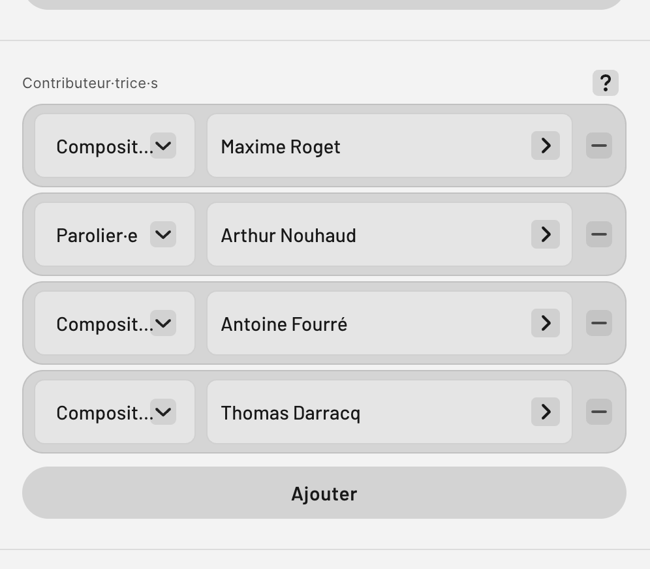
Task: Open Antoine Fourré details via arrow icon
Action: click(546, 323)
